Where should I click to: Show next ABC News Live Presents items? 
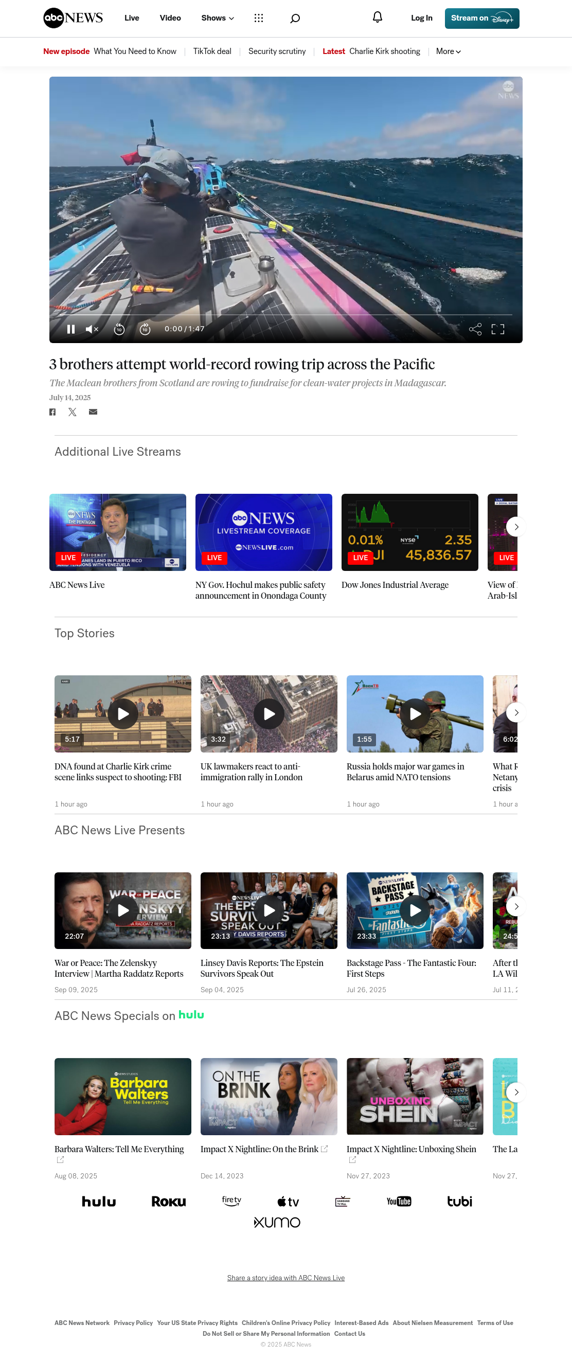tap(516, 907)
